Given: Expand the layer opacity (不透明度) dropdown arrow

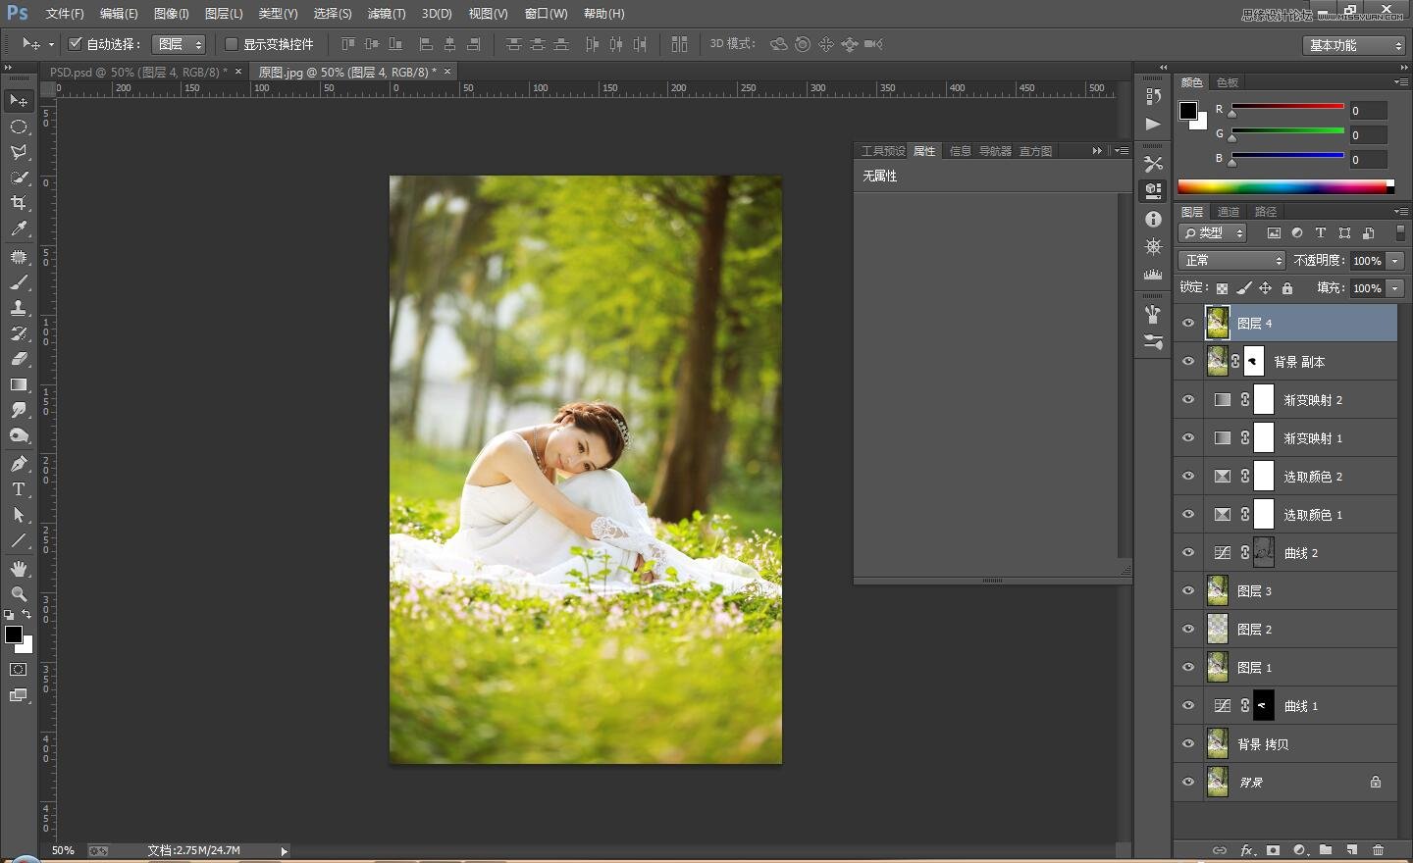Looking at the screenshot, I should tap(1395, 261).
